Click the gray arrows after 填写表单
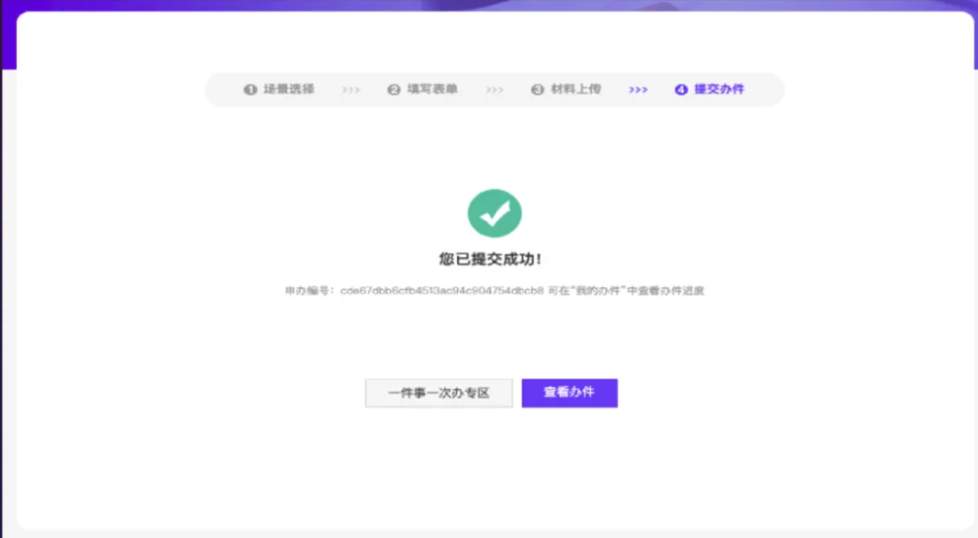 pyautogui.click(x=494, y=90)
